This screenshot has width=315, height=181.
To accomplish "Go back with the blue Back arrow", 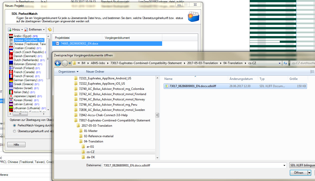I will 58,63.
